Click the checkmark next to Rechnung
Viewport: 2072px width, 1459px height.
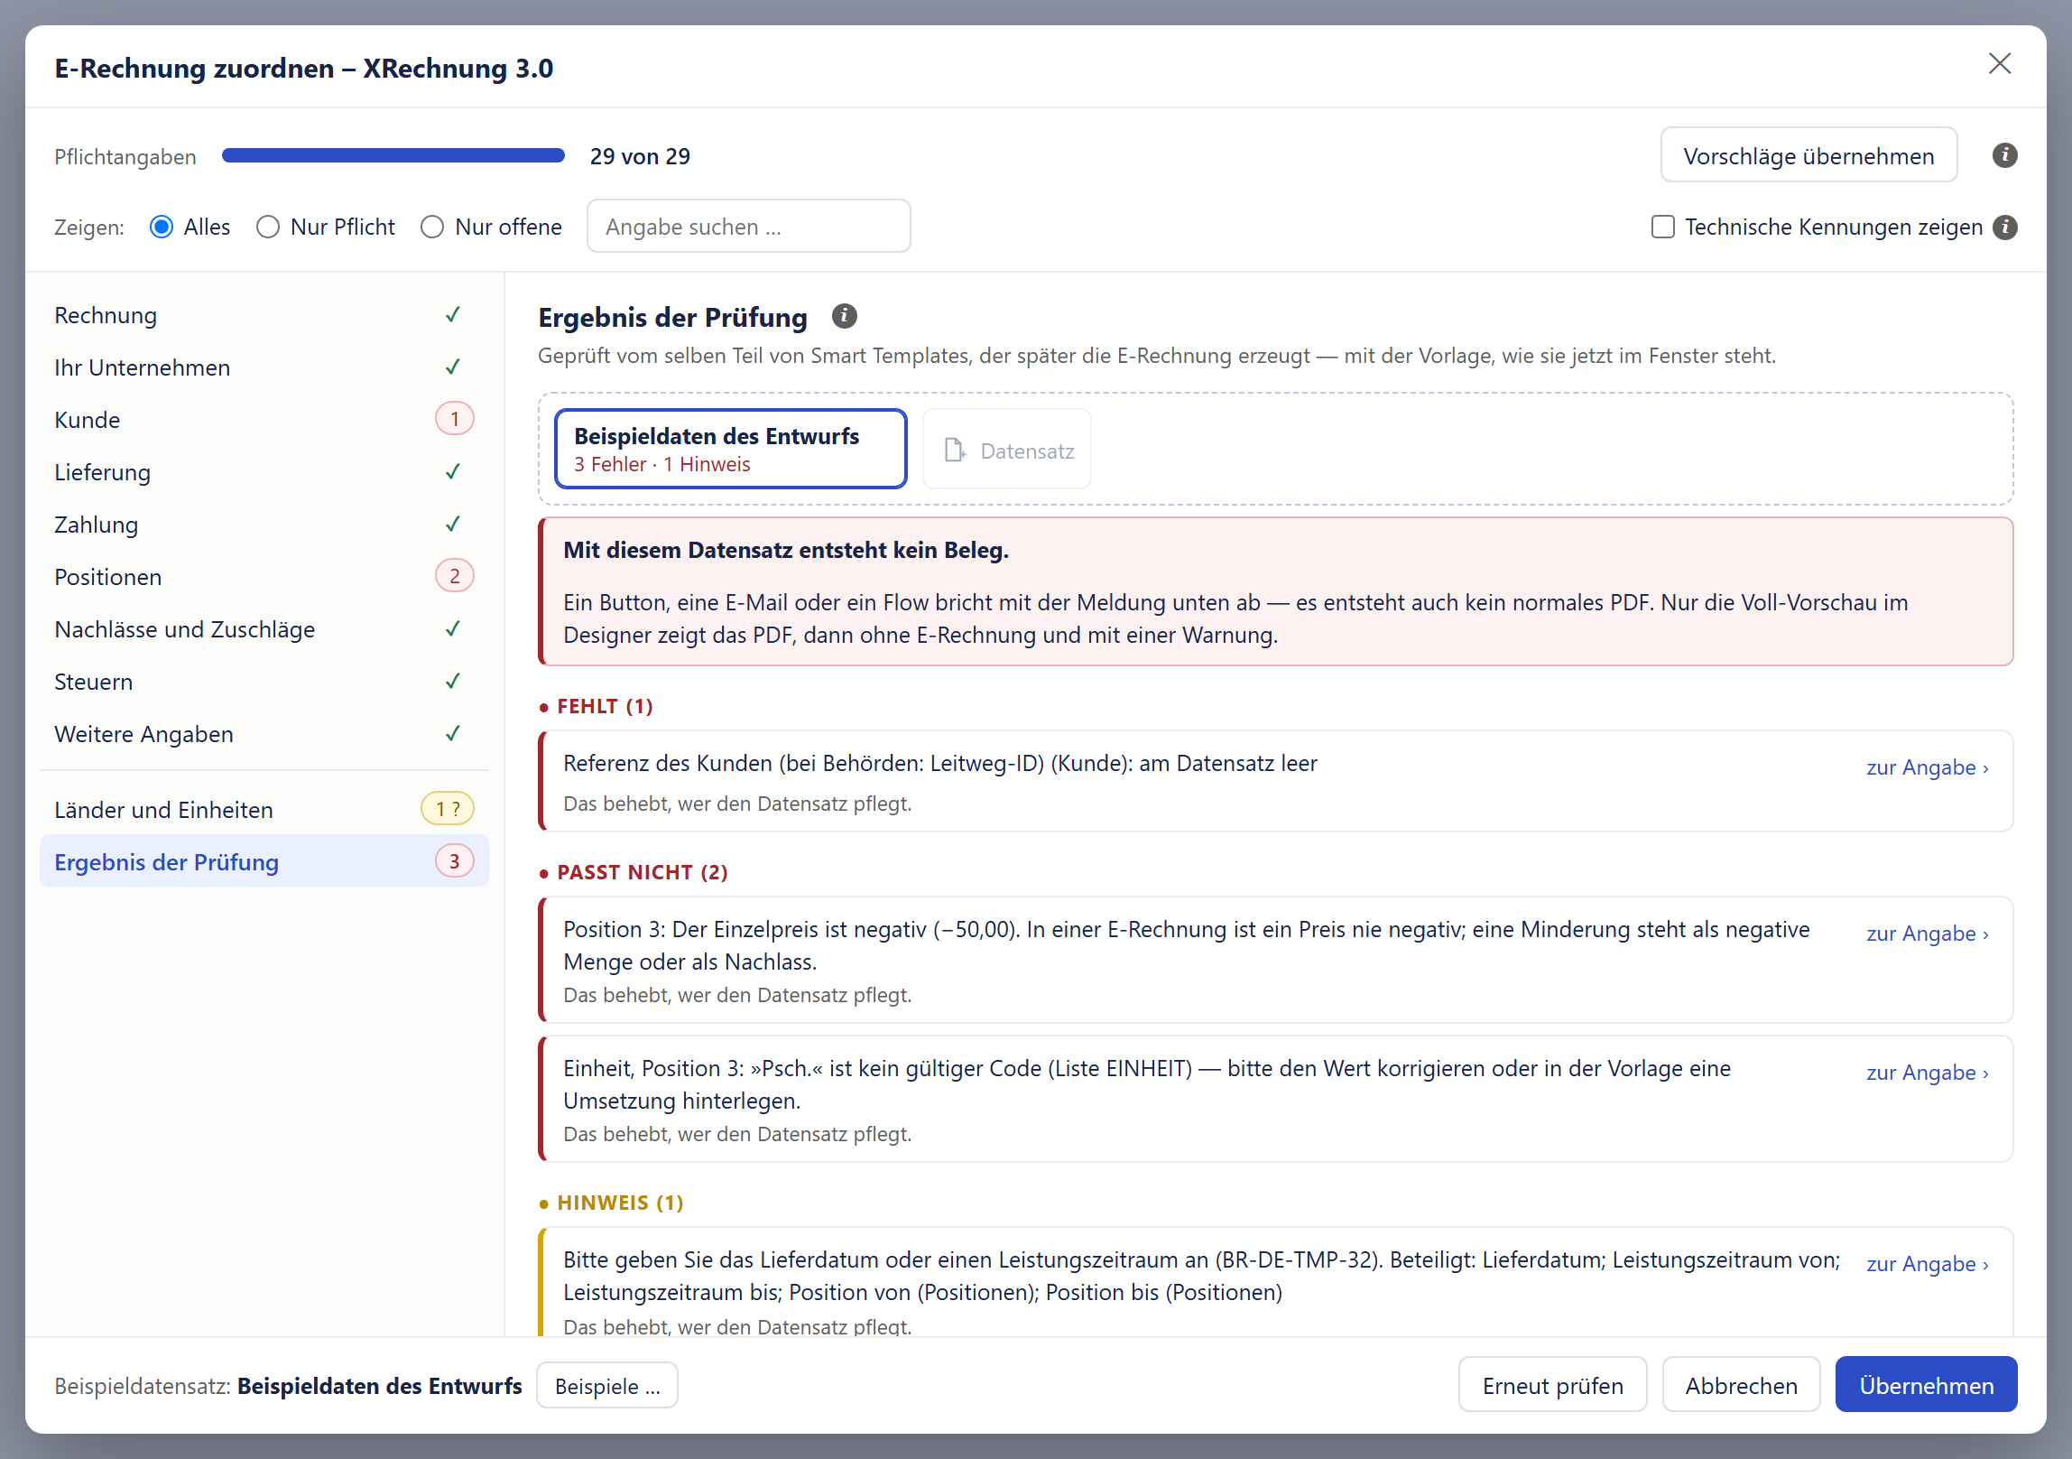(453, 314)
